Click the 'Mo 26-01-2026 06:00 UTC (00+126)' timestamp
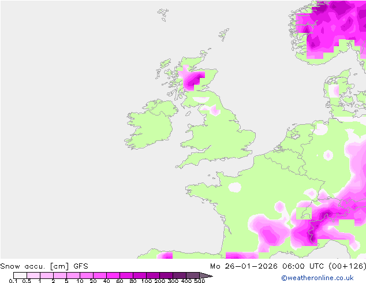 (288, 266)
